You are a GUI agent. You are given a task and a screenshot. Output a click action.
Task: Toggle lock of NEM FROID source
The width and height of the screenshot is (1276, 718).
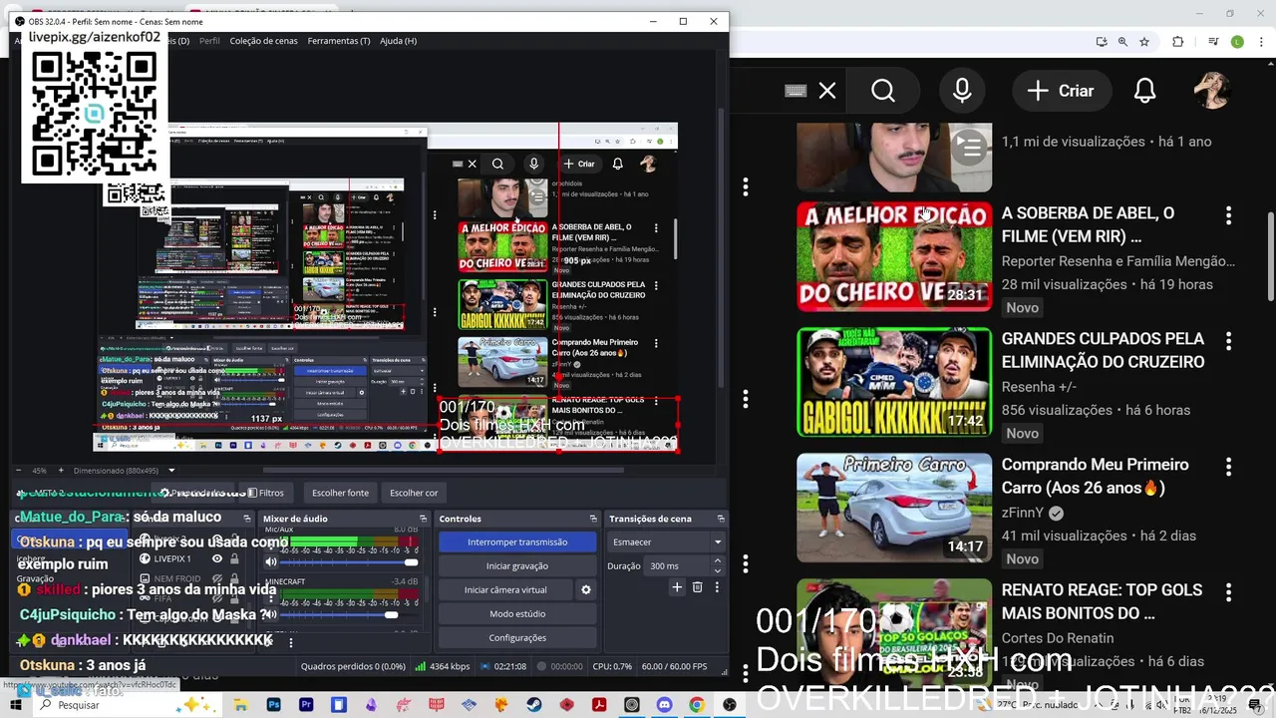pyautogui.click(x=234, y=578)
